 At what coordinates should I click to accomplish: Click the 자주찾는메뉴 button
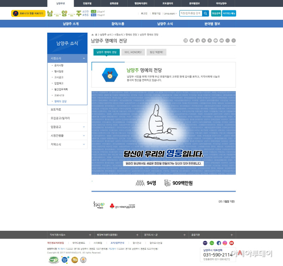pos(229,13)
